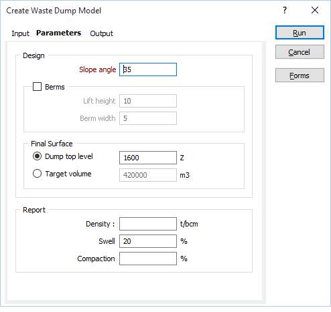Select the Dump top level radio button
Image resolution: width=331 pixels, height=312 pixels.
click(37, 156)
